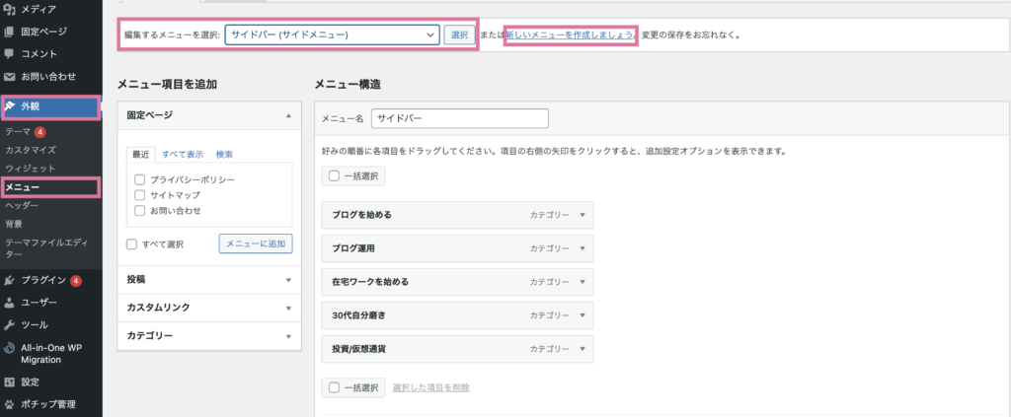Open テーマ submenu item
The height and width of the screenshot is (417, 1011).
(x=18, y=132)
